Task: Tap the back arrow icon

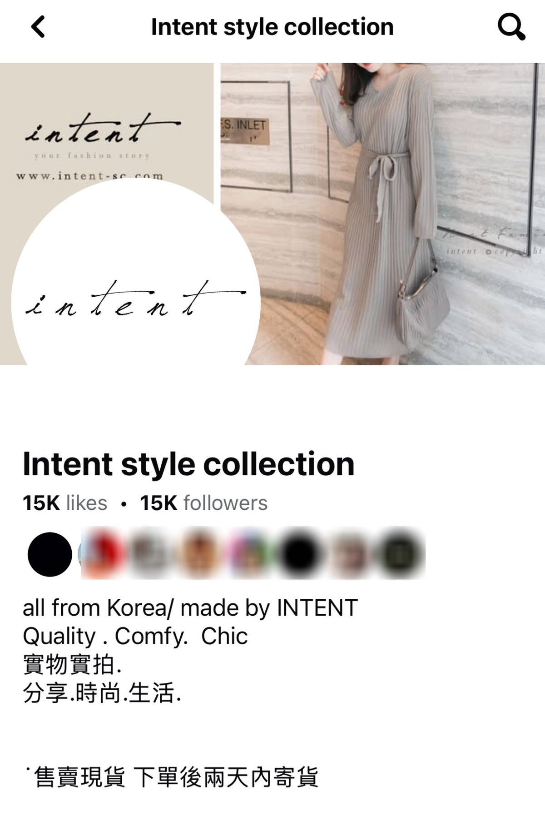Action: [38, 27]
